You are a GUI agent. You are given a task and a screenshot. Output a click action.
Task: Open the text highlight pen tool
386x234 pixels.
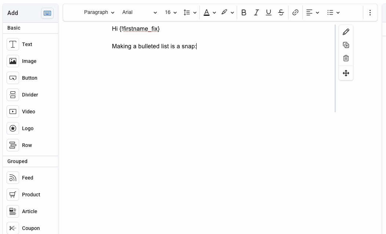224,12
